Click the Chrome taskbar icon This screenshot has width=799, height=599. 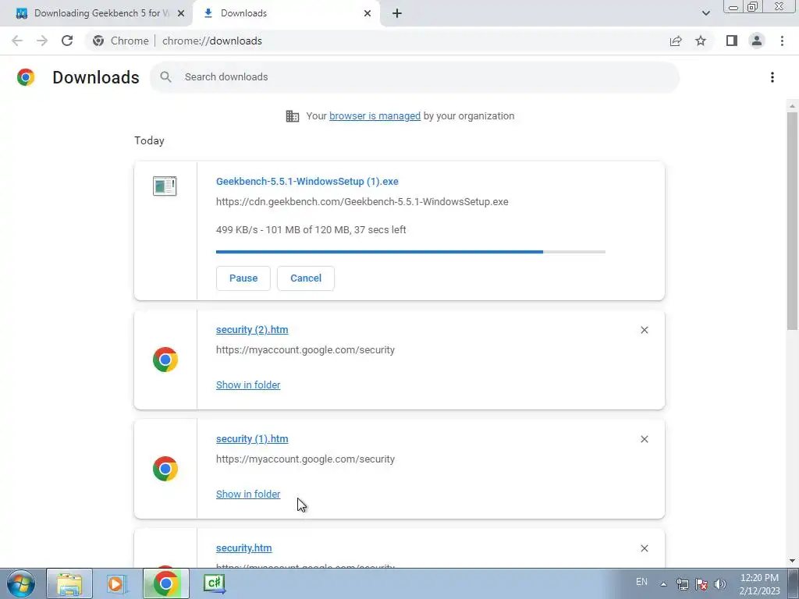pyautogui.click(x=165, y=583)
